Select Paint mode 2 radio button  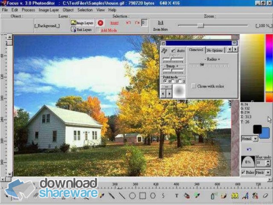coord(180,81)
